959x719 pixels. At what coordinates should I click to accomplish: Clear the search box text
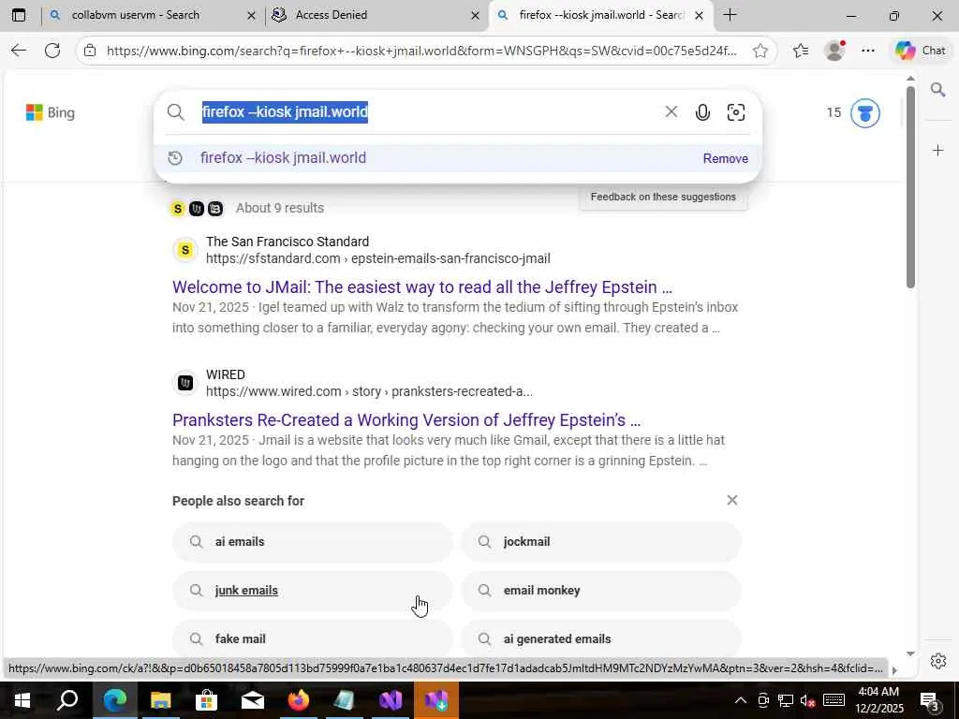tap(671, 112)
